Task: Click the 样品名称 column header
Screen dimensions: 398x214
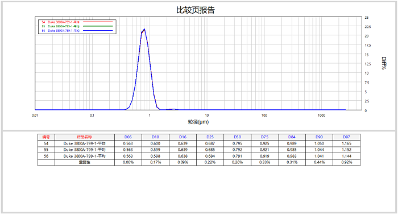Action: pyautogui.click(x=85, y=137)
